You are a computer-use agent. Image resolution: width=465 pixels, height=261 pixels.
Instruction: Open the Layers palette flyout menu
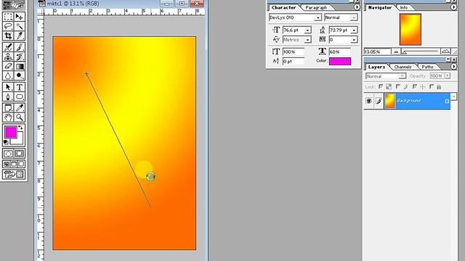[453, 67]
